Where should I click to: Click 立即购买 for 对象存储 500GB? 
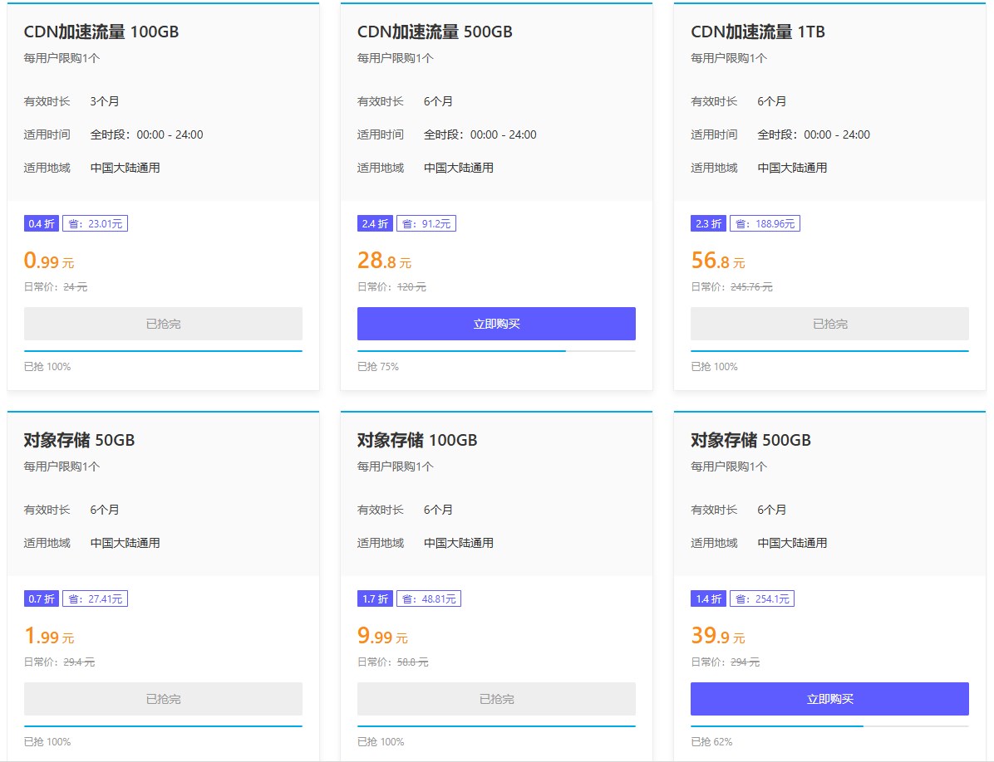click(829, 699)
